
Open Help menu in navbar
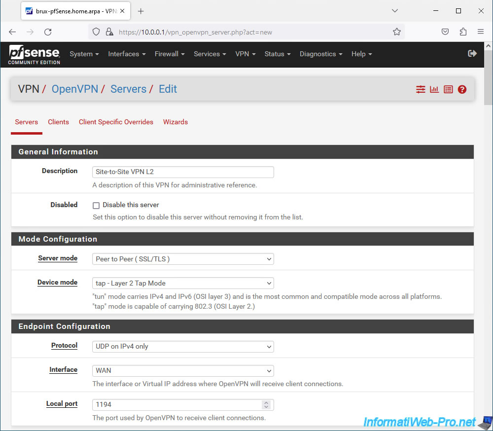(x=361, y=54)
